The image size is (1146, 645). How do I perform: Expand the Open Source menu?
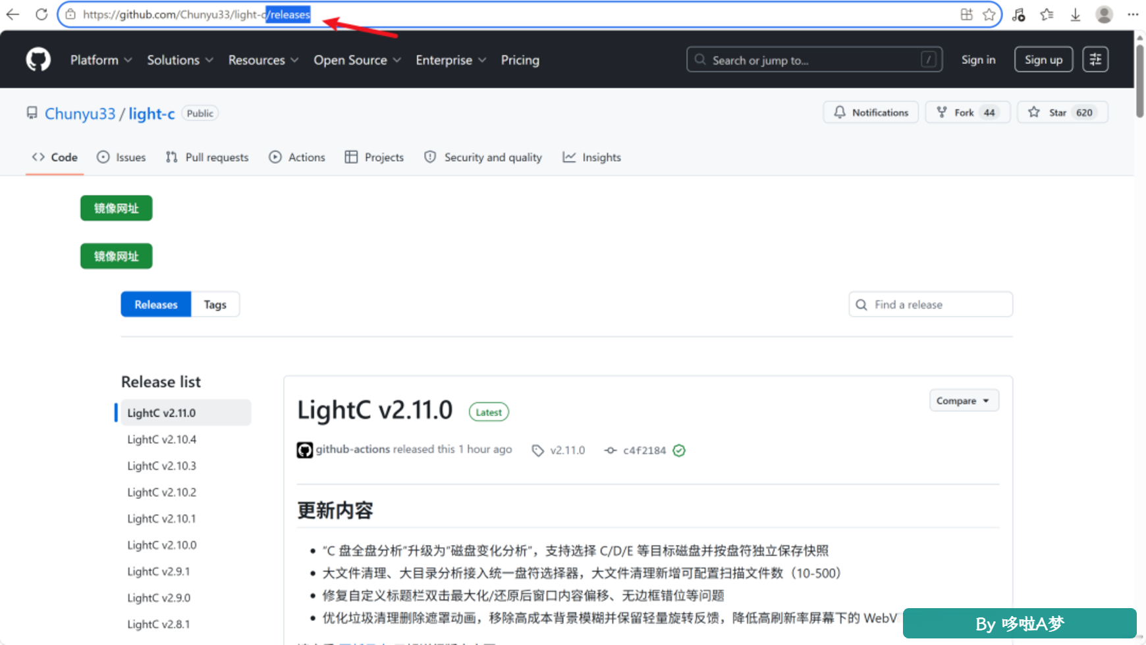(357, 60)
